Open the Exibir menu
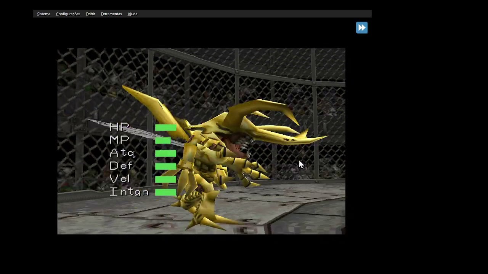Image resolution: width=488 pixels, height=274 pixels. coord(90,14)
